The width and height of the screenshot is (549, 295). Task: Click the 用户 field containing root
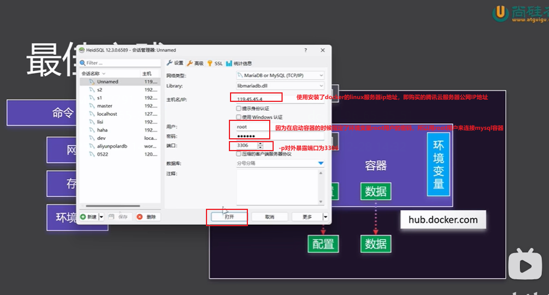[280, 127]
